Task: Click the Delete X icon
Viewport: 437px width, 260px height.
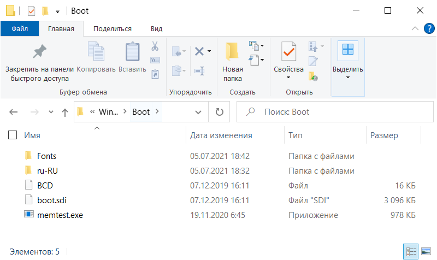Action: pos(199,51)
